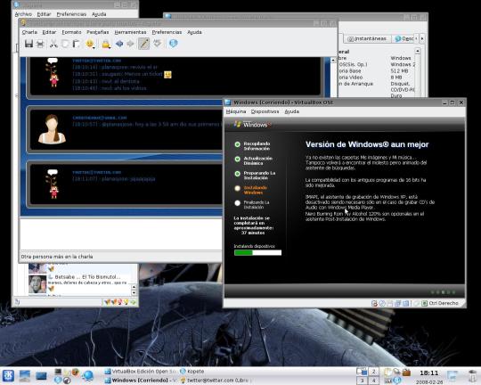Open the KDE K menu
Image resolution: width=481 pixels, height=385 pixels.
pyautogui.click(x=8, y=375)
